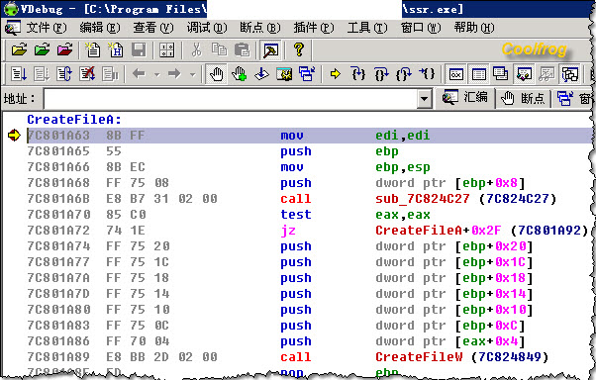Viewport: 596px width, 380px height.
Task: Click the step out of braces icon
Action: pos(404,73)
